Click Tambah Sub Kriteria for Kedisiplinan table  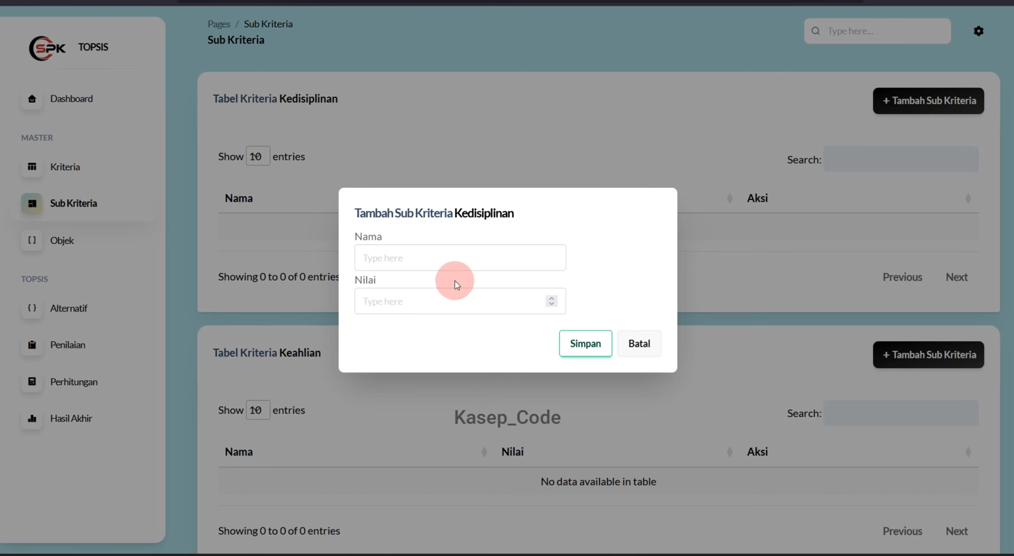coord(928,101)
